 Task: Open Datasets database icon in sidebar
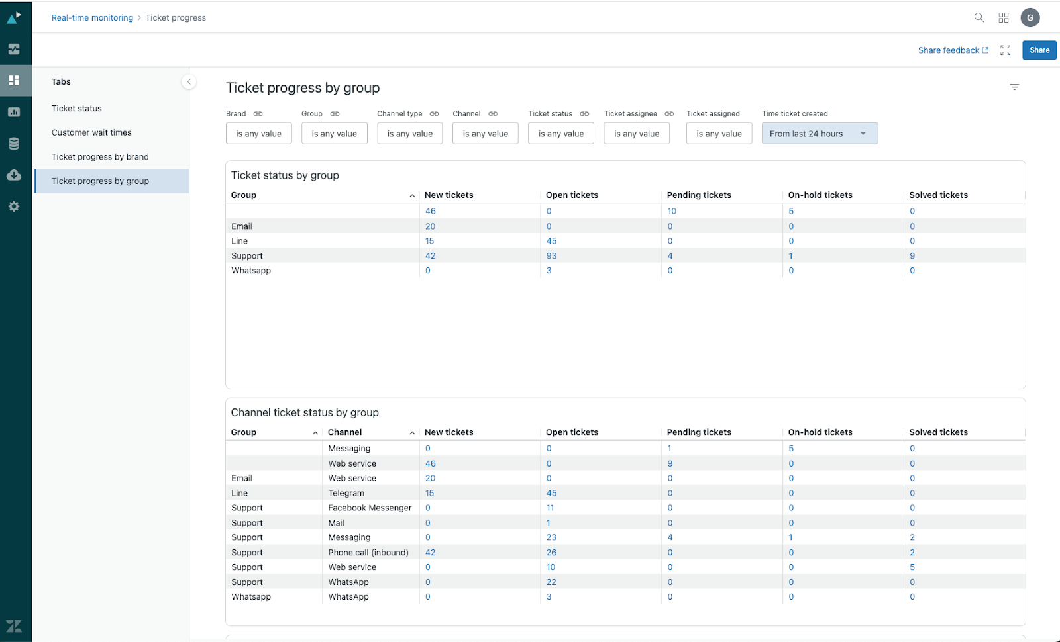tap(14, 144)
